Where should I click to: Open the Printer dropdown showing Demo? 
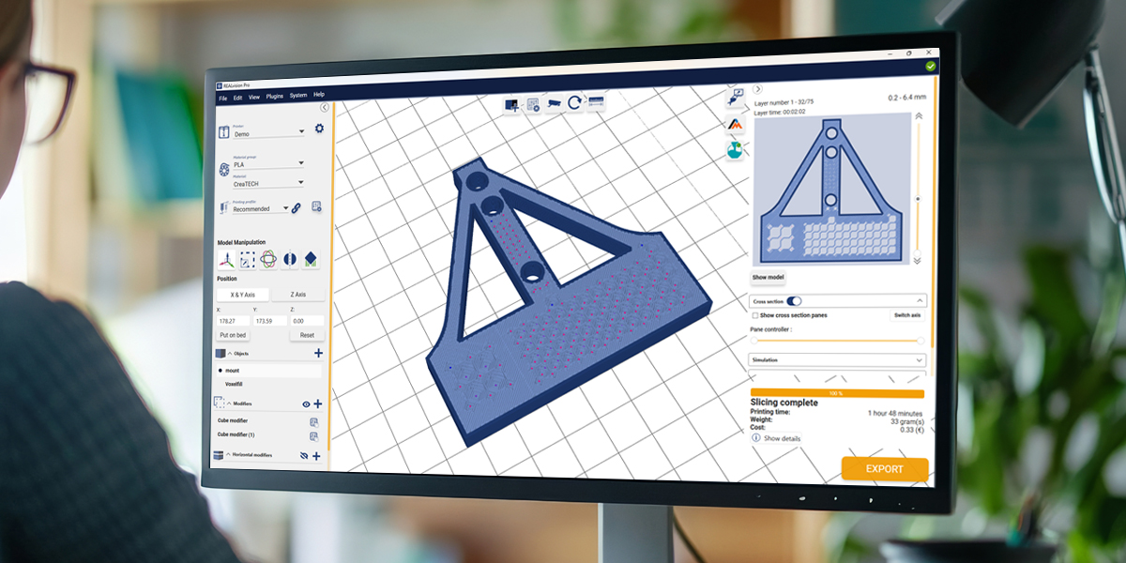(x=267, y=133)
